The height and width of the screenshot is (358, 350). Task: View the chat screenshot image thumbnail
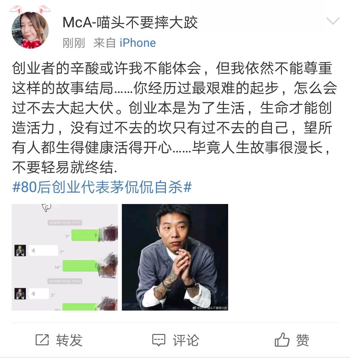[x=65, y=257]
